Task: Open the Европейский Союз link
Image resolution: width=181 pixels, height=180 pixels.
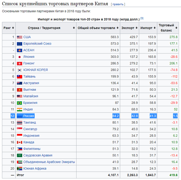Action: click(37, 44)
